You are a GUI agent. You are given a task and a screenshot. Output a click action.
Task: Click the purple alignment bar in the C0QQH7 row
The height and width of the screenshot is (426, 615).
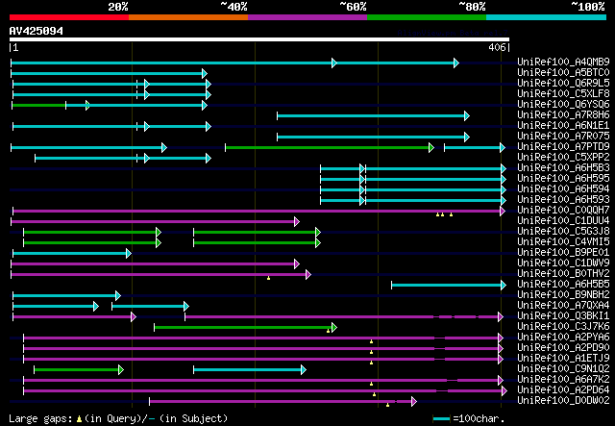(258, 212)
